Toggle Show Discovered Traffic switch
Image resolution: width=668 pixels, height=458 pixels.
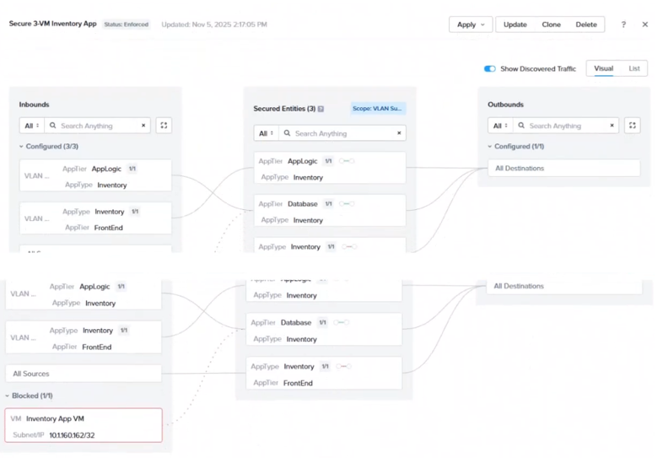pyautogui.click(x=489, y=68)
